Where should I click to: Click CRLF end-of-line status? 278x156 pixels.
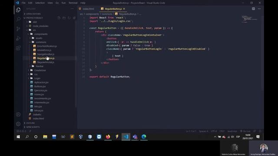(x=222, y=131)
